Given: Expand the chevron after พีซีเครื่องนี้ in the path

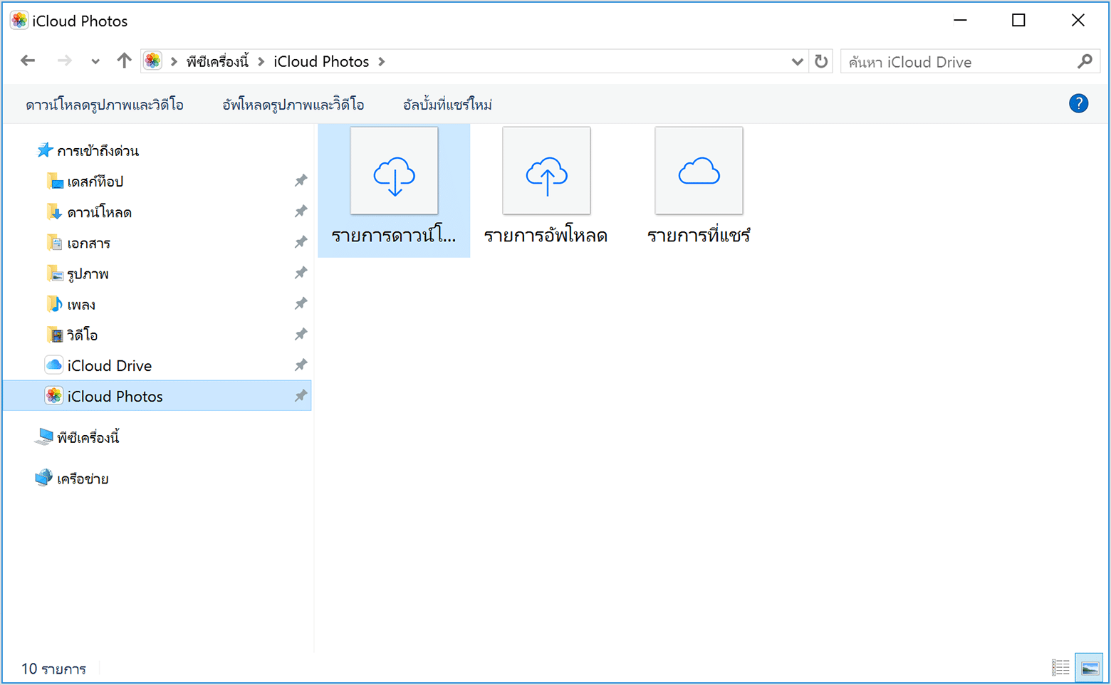Looking at the screenshot, I should pyautogui.click(x=261, y=62).
